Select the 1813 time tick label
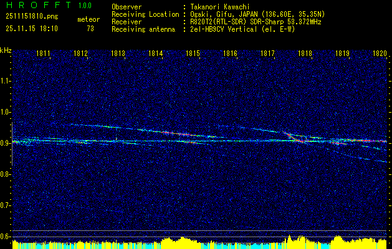This screenshot has height=249, width=392. (118, 54)
